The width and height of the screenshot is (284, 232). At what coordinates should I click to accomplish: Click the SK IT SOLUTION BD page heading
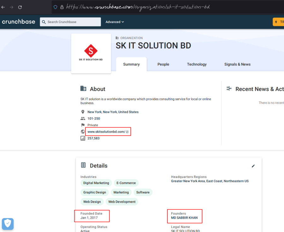pos(153,46)
